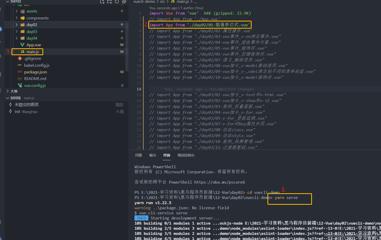
Task: Click the 'warning ..\package.json' terminal line
Action: pos(182,208)
